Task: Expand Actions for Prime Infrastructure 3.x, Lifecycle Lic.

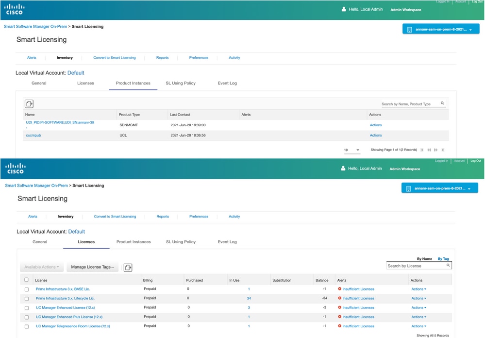Action: point(418,299)
